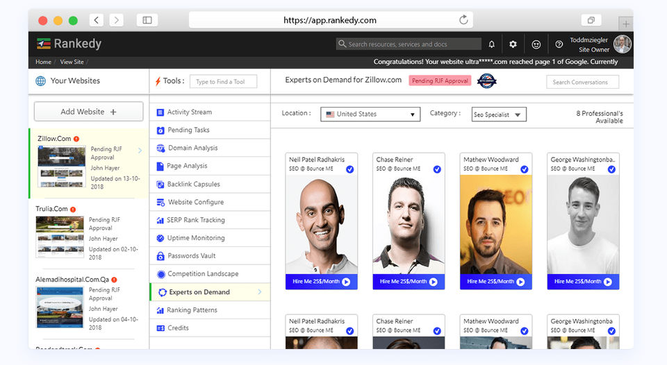Open SERP Rank Tracking tool
Image resolution: width=667 pixels, height=365 pixels.
click(210, 220)
